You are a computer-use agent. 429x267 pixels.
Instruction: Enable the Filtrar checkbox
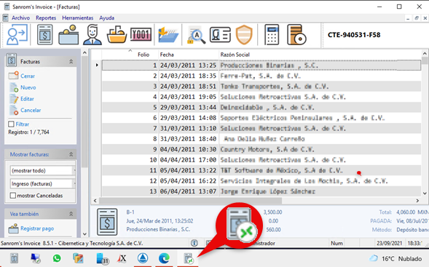11,124
